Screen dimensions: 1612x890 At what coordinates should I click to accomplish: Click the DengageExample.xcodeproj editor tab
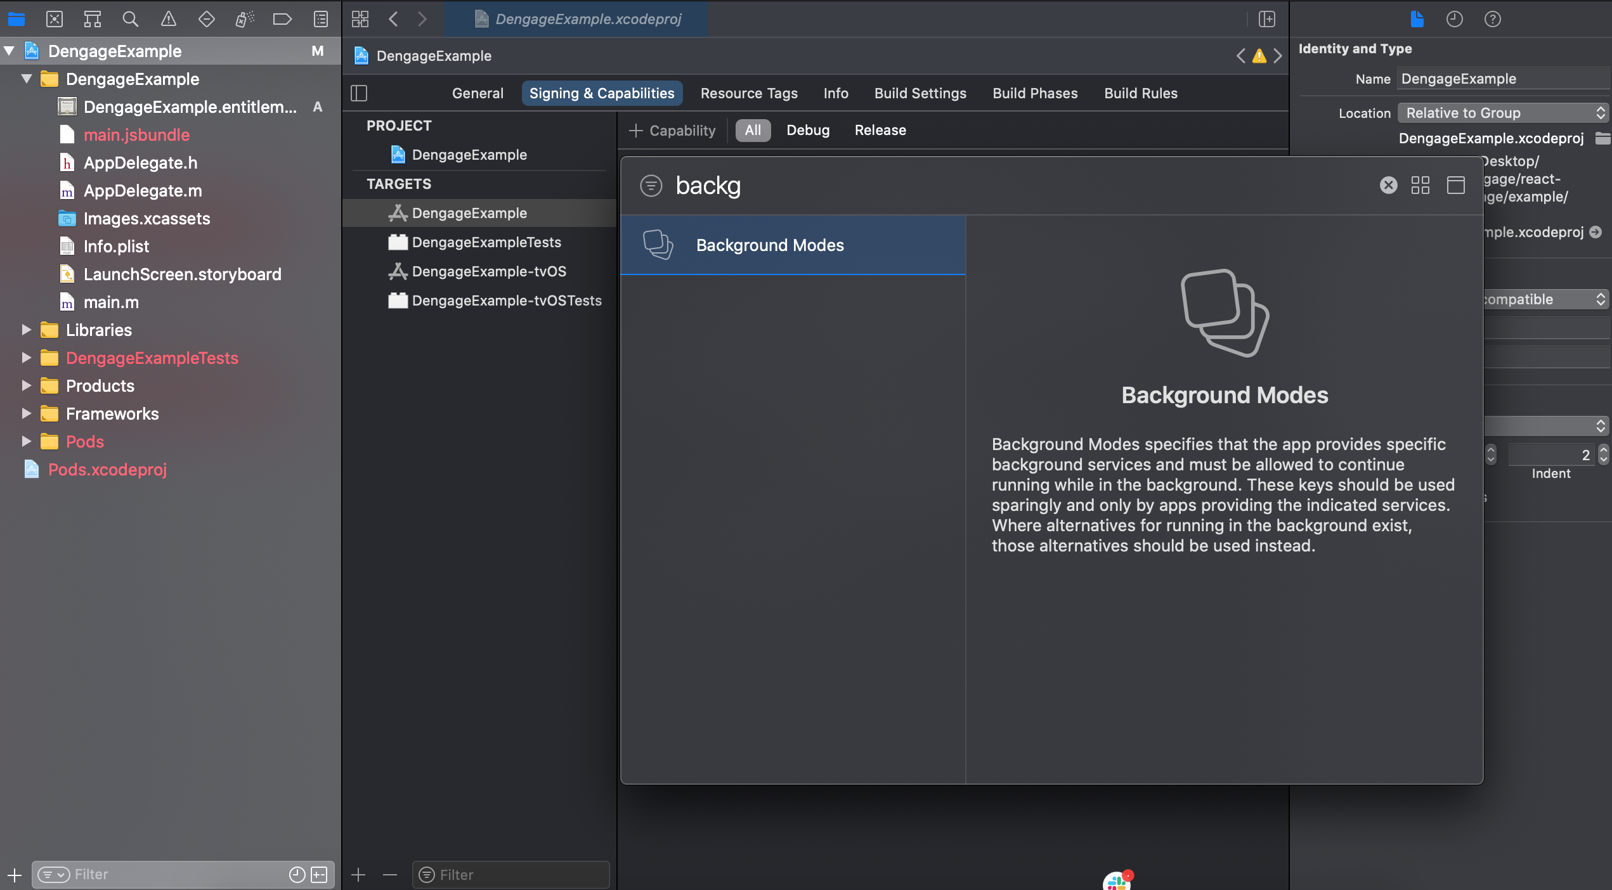coord(576,19)
